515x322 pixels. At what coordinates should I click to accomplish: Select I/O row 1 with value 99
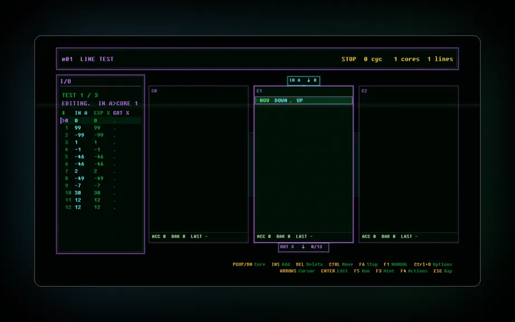tap(101, 128)
